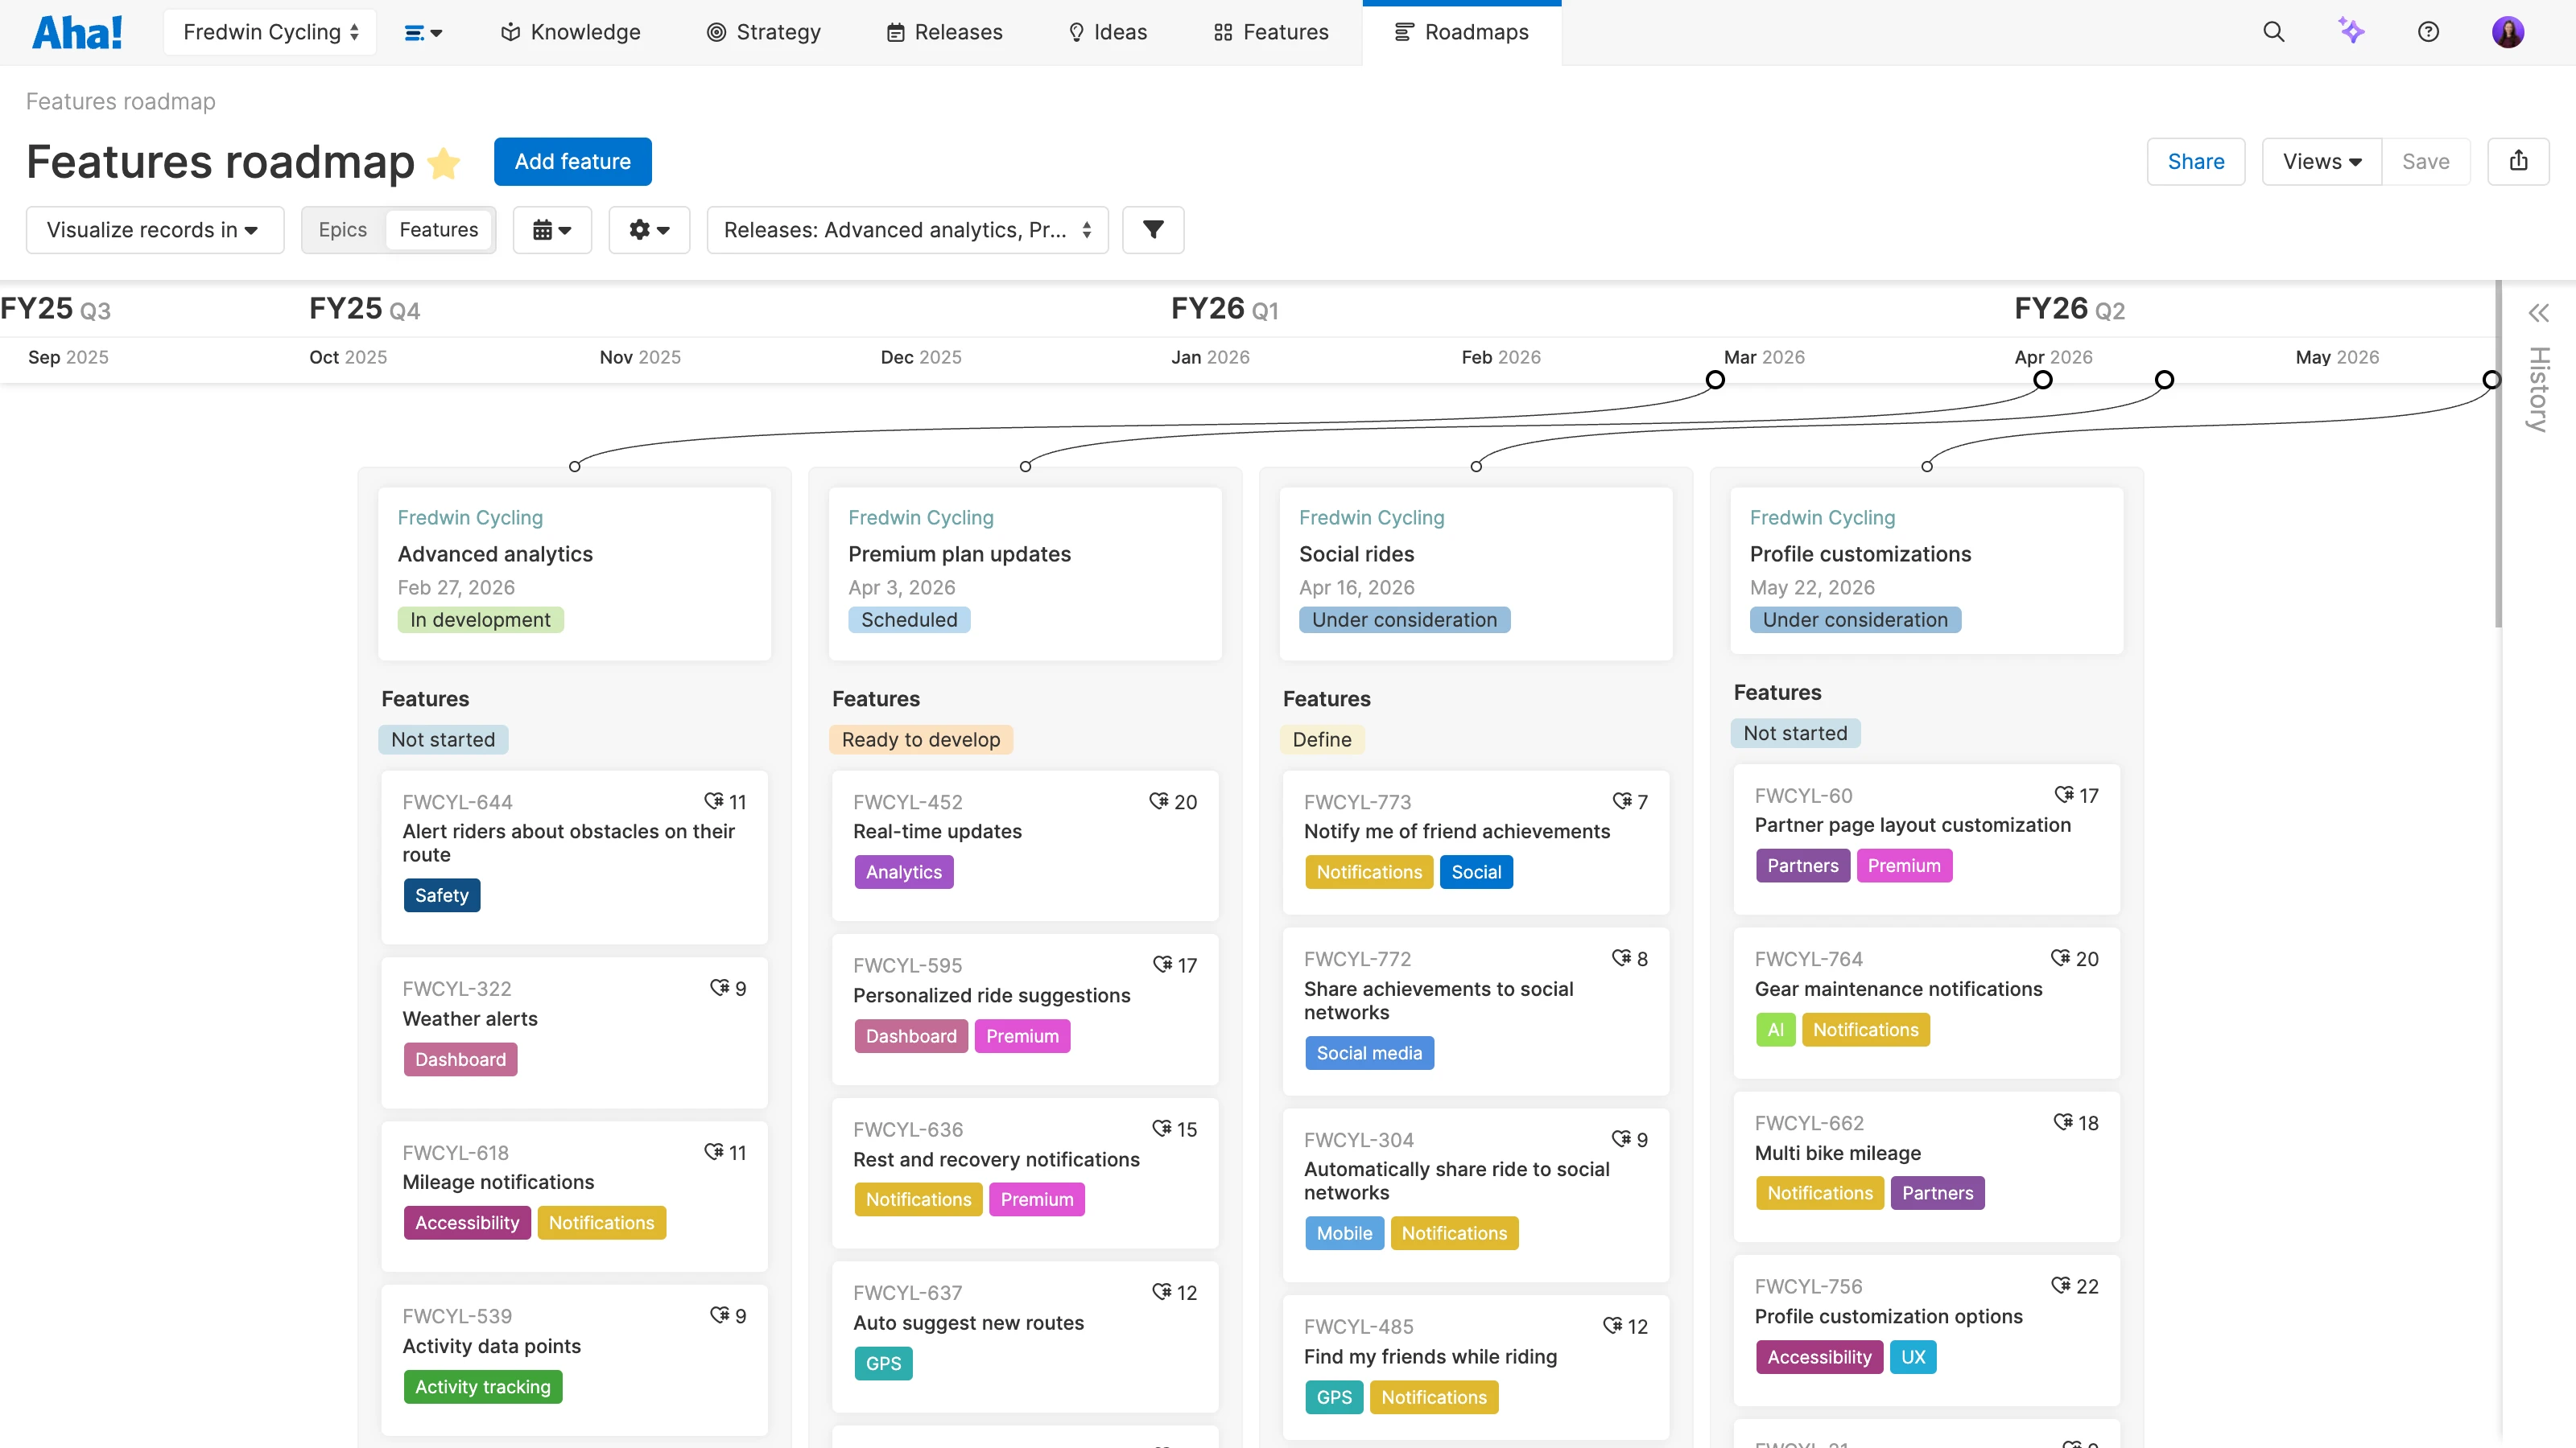Viewport: 2576px width, 1448px height.
Task: Collapse the History panel with double chevron
Action: (x=2538, y=312)
